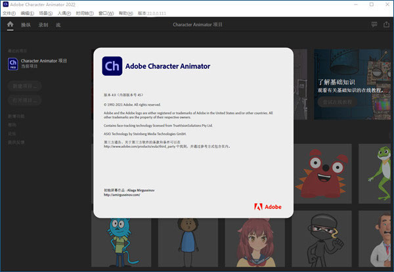Switch to the 流 workspace tab
This screenshot has height=272, width=394.
(x=58, y=25)
